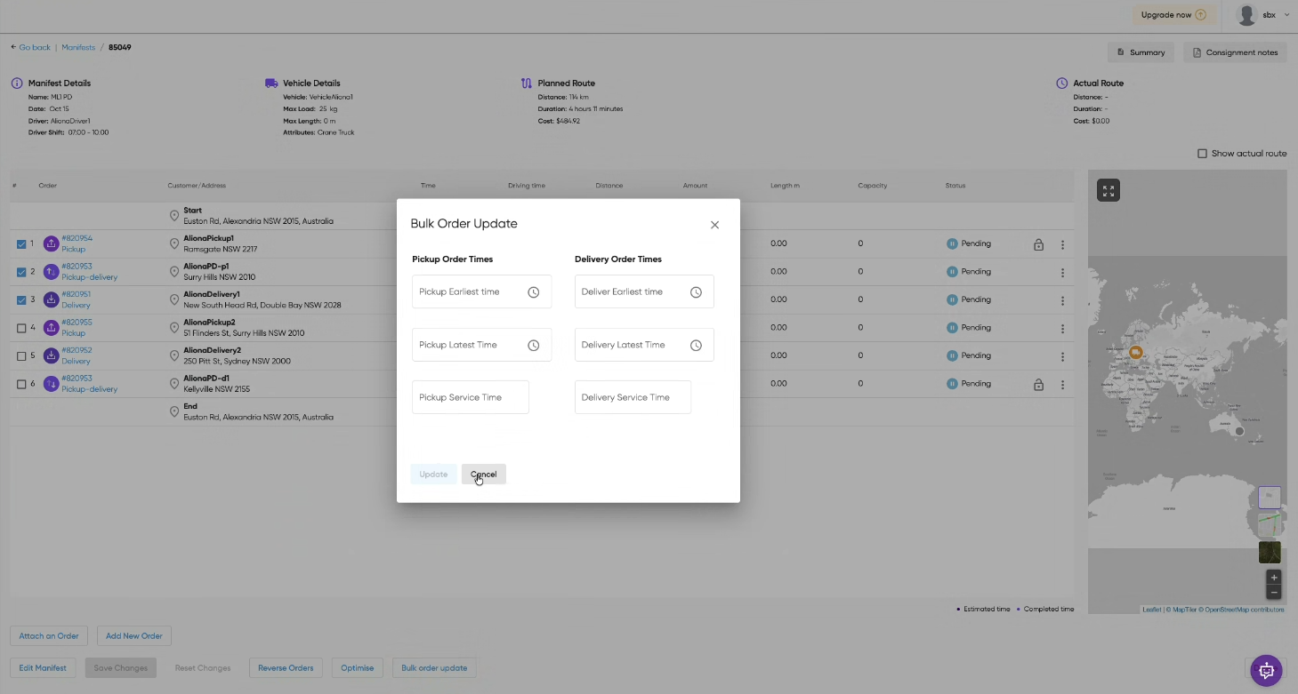Navigate to Manifests breadcrumb
The height and width of the screenshot is (694, 1298).
pyautogui.click(x=78, y=47)
